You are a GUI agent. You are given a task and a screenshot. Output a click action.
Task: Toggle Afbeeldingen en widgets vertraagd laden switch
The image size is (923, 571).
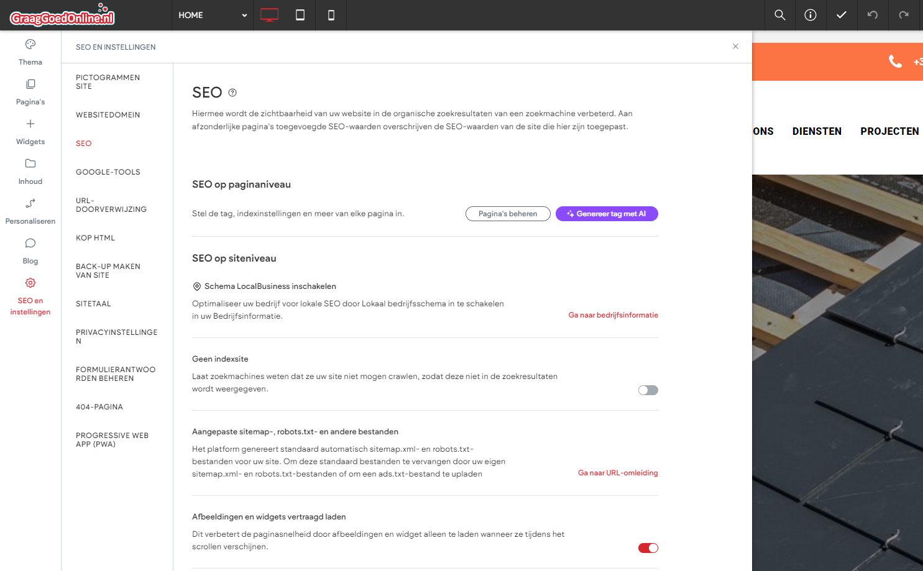[648, 548]
